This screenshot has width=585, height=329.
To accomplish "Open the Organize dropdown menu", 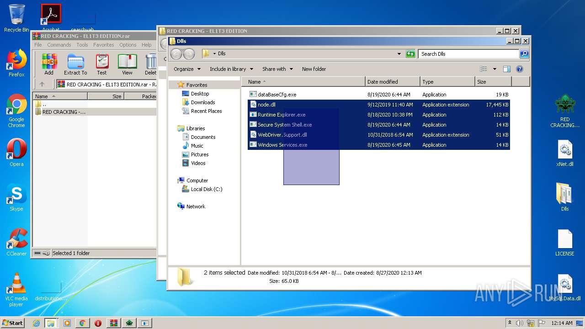I will 187,69.
